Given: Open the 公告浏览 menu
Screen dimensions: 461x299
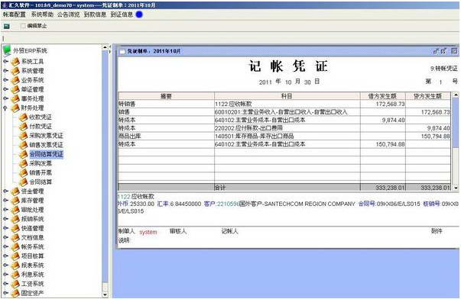Looking at the screenshot, I should point(68,14).
